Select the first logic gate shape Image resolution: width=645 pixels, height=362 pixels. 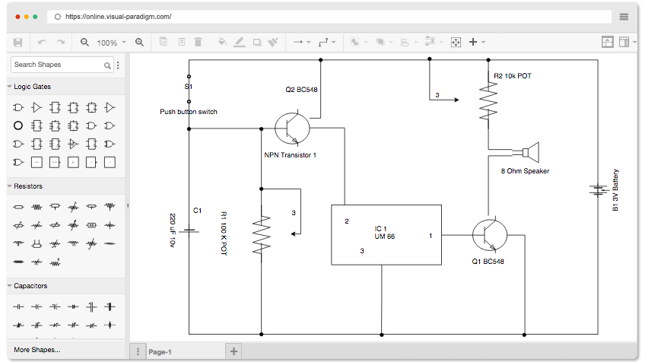click(18, 108)
